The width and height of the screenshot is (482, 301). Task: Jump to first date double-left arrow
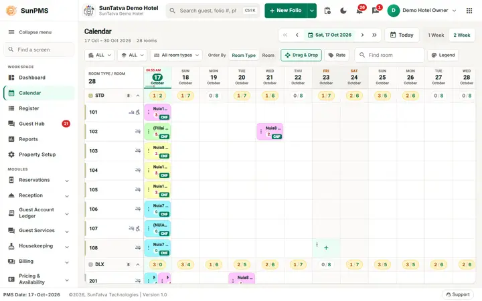285,35
